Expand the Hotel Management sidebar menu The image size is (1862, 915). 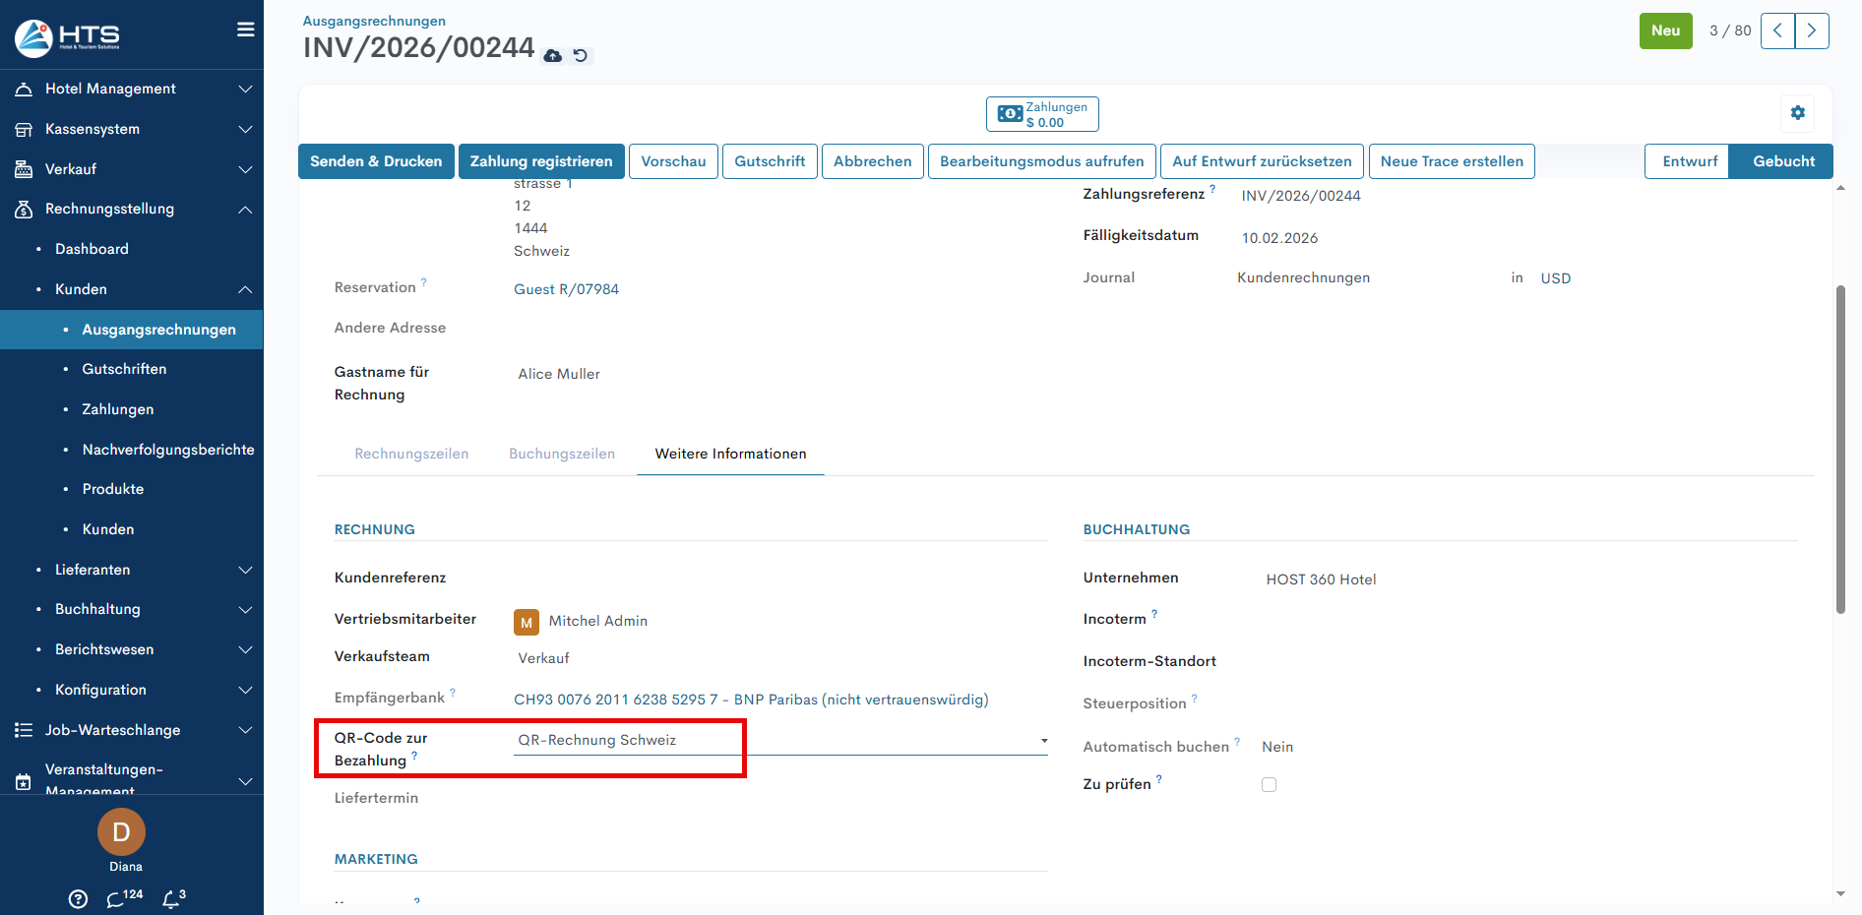coord(132,89)
